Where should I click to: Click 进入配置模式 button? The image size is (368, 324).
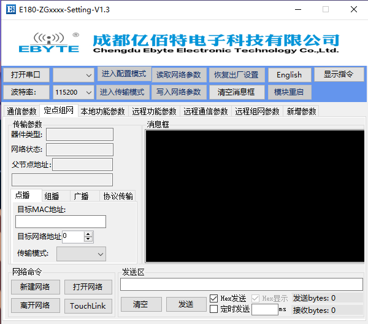tap(124, 74)
